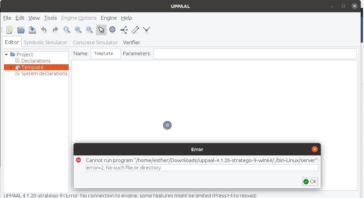Zoom out using the magnifier minus icon

click(89, 30)
